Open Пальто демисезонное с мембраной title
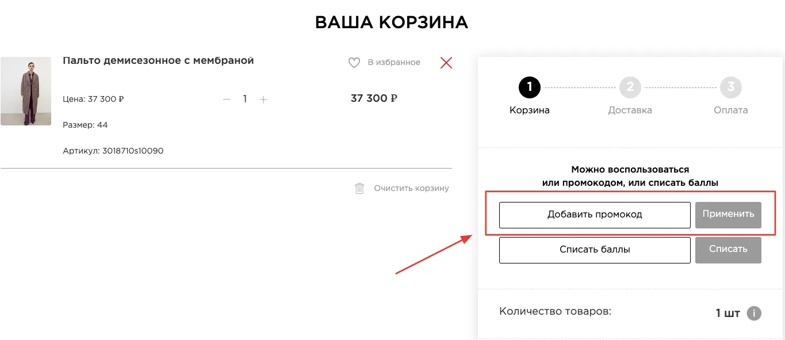The width and height of the screenshot is (785, 340). [158, 60]
